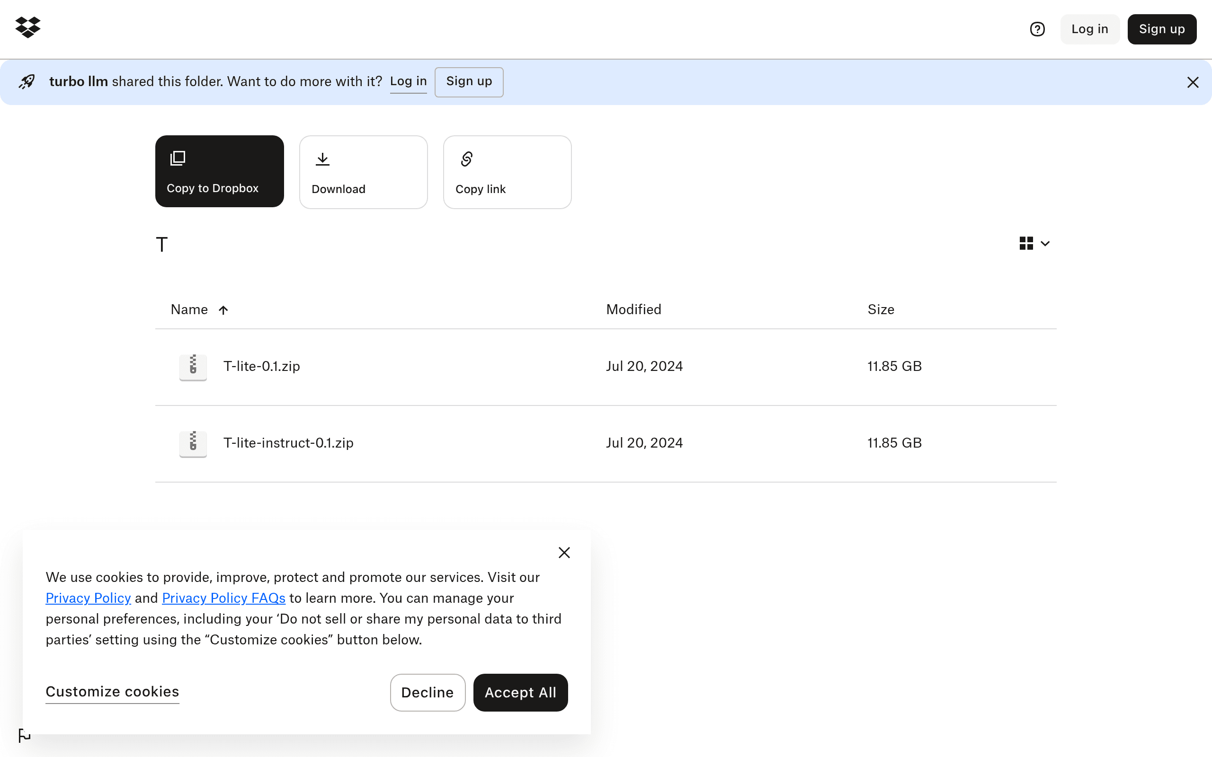1212x757 pixels.
Task: Click the flag icon at the bottom-left
Action: (x=24, y=735)
